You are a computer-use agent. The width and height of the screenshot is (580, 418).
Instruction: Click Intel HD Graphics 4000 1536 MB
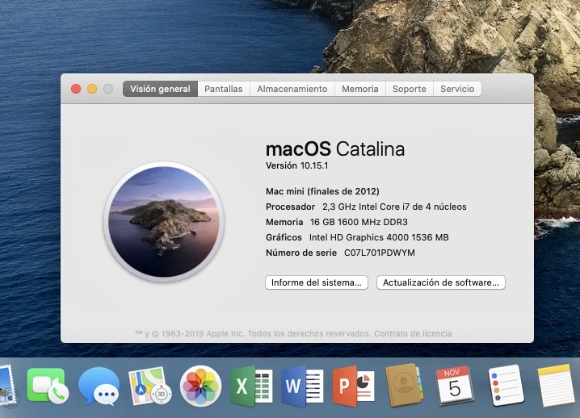pyautogui.click(x=379, y=237)
